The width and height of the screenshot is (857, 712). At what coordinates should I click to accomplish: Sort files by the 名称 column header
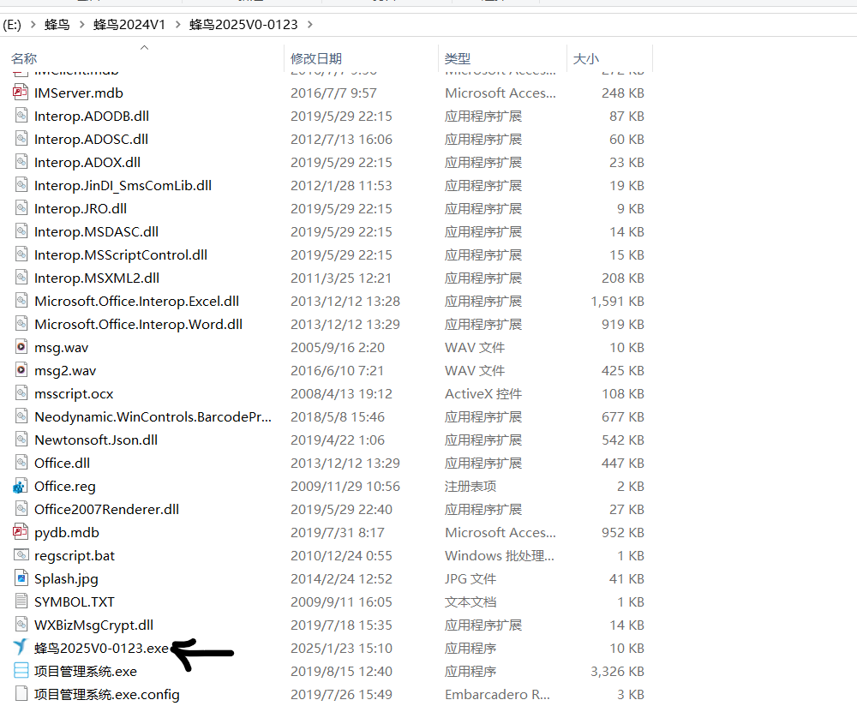pos(24,58)
